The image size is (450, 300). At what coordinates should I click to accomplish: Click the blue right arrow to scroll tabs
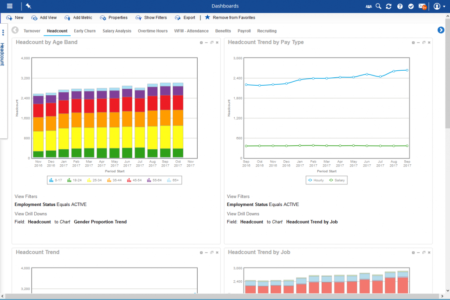[x=440, y=30]
